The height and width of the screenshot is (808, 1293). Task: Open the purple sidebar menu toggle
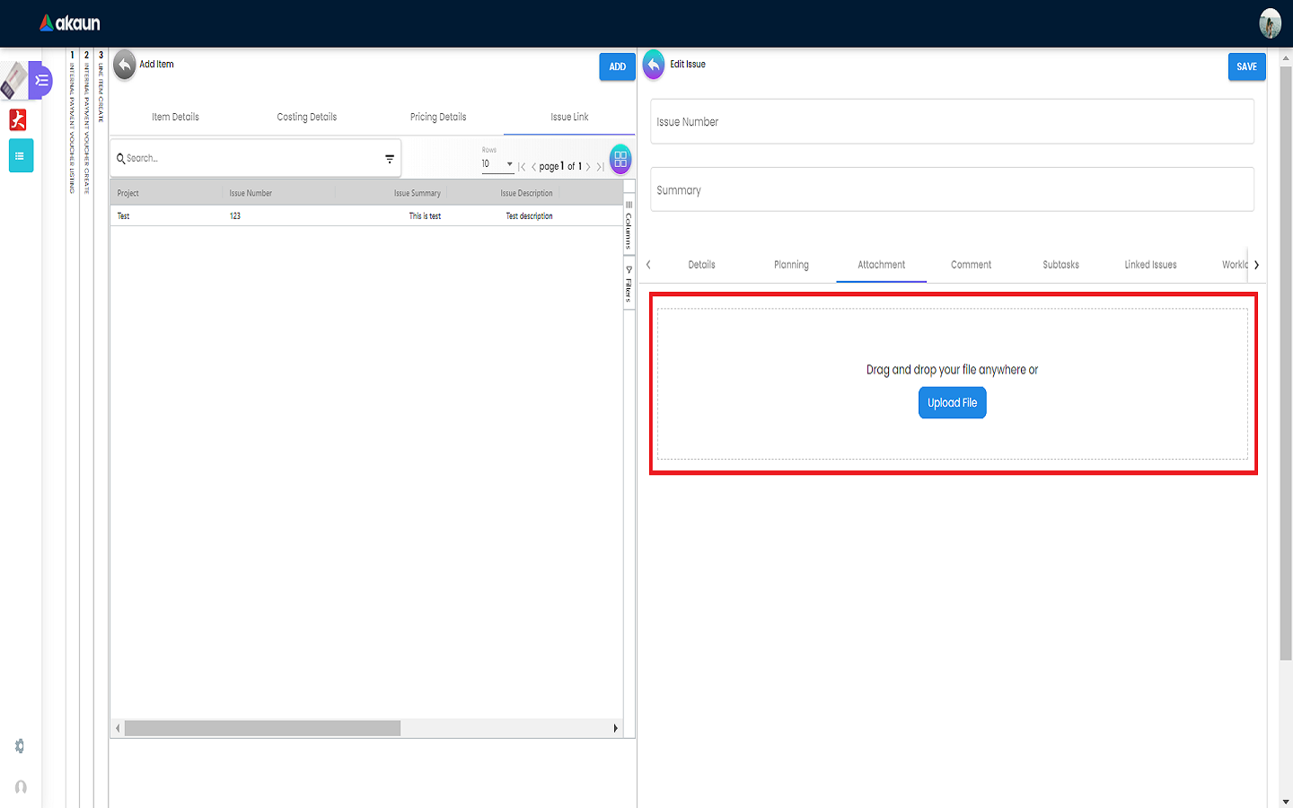[41, 81]
